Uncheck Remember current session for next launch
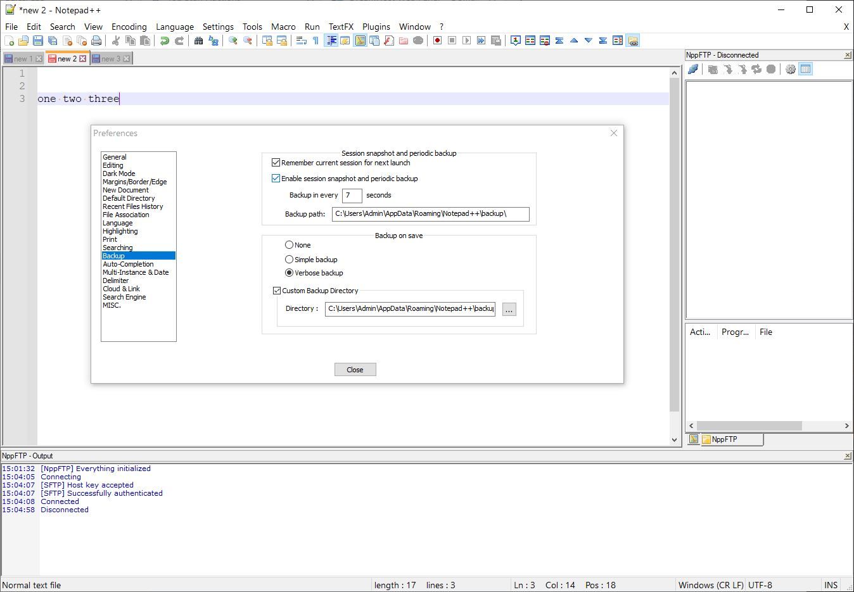The width and height of the screenshot is (854, 592). [276, 163]
